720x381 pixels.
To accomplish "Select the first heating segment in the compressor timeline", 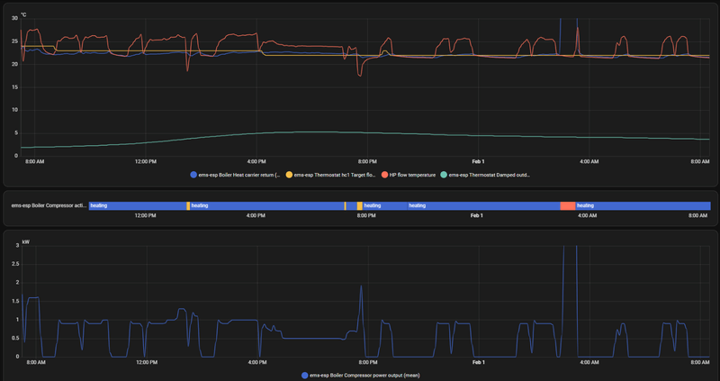I will [138, 205].
